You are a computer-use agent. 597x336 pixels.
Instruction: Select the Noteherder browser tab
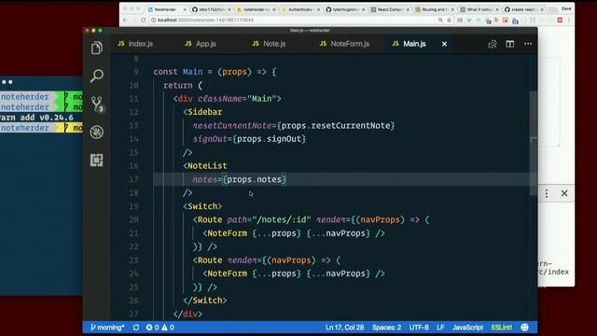(165, 9)
